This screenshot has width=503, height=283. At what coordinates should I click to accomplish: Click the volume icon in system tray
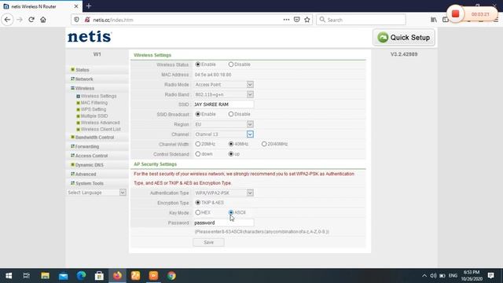(x=433, y=276)
